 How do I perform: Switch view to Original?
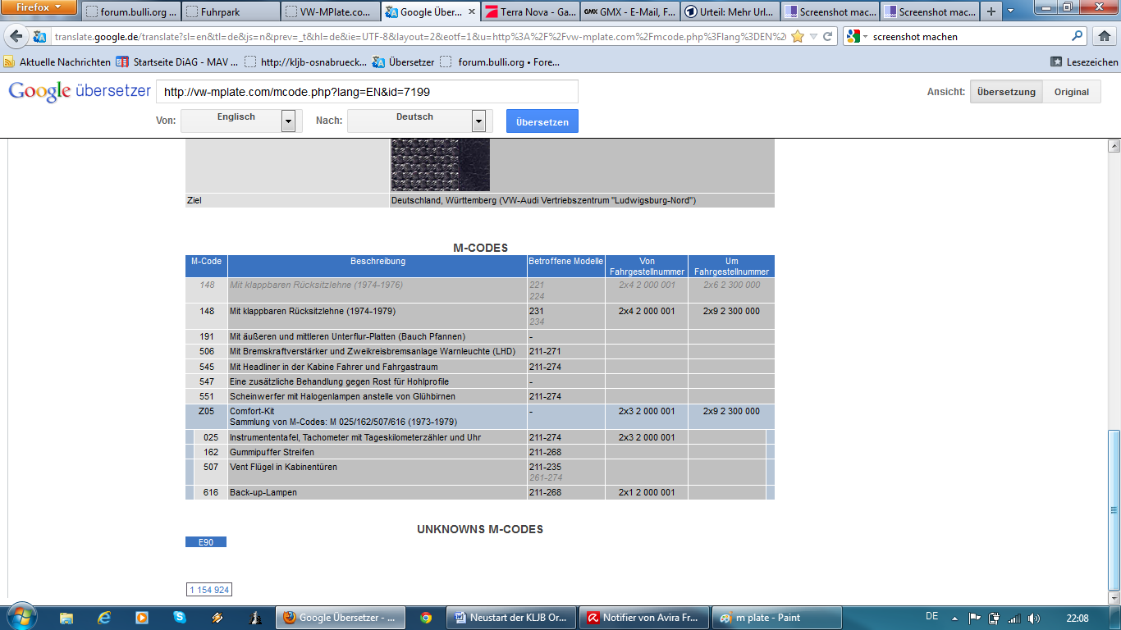point(1071,92)
